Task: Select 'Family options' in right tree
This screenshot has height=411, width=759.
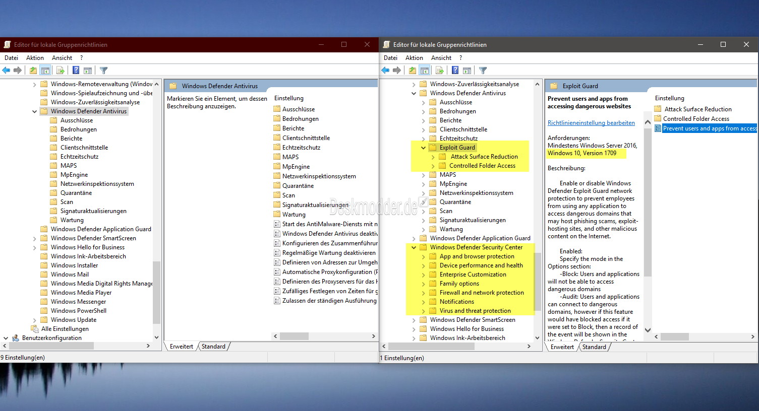Action: pyautogui.click(x=459, y=284)
